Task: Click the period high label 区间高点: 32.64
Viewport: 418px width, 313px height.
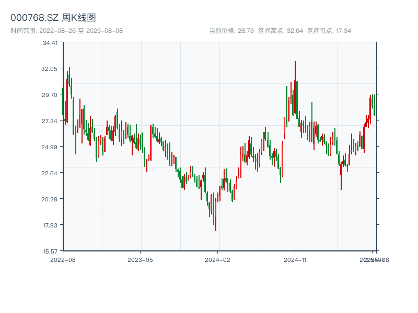Action: coord(281,31)
